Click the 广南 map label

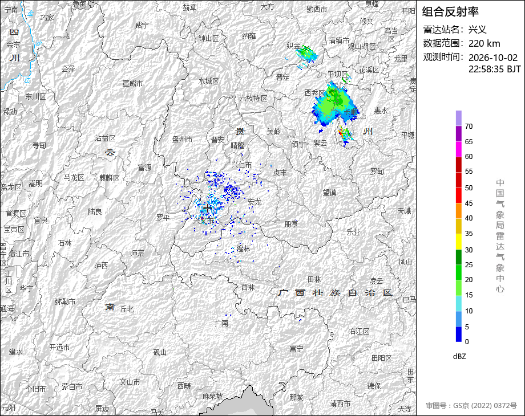[x=221, y=323]
